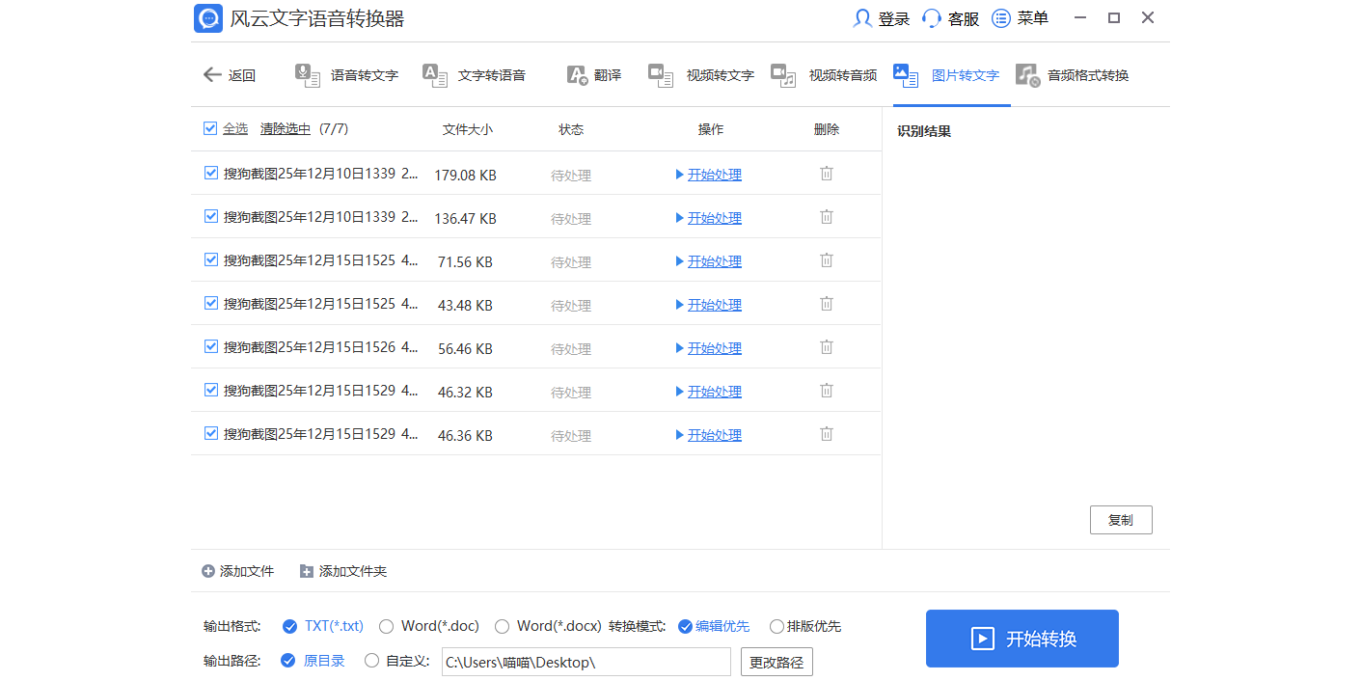Viewport: 1362px width, 681px height.
Task: Delete the 179.08 KB file via trash icon
Action: click(826, 173)
